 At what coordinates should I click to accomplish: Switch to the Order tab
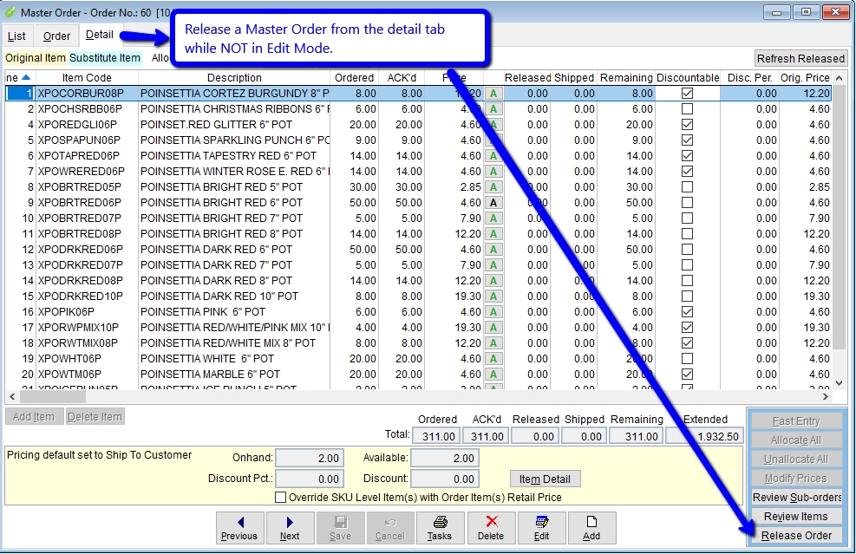click(x=57, y=36)
